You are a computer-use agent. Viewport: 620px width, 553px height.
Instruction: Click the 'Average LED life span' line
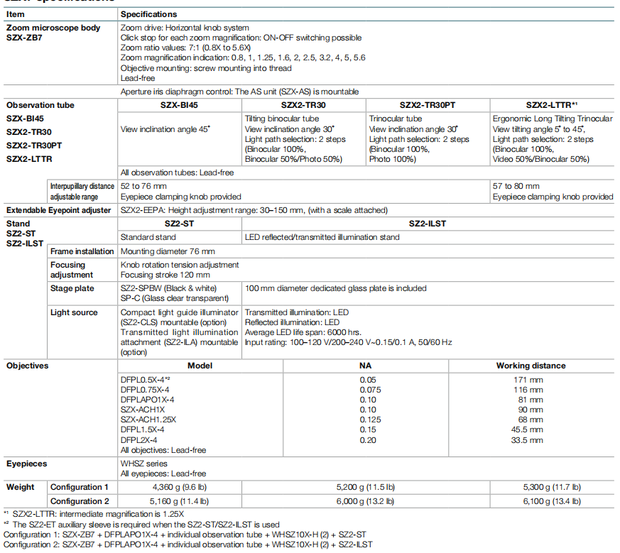coord(303,332)
